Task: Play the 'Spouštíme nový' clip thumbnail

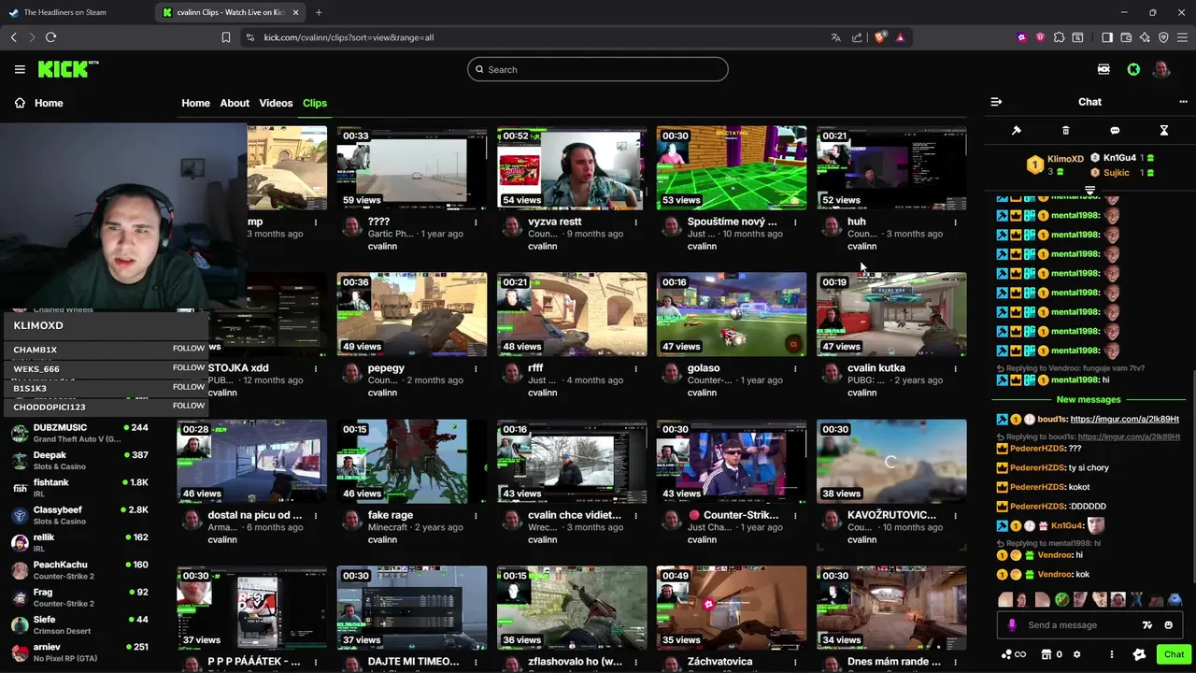Action: point(732,167)
